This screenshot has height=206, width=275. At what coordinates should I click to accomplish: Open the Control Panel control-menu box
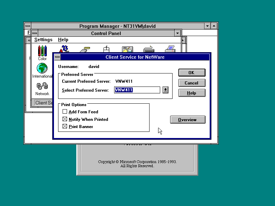(x=35, y=33)
